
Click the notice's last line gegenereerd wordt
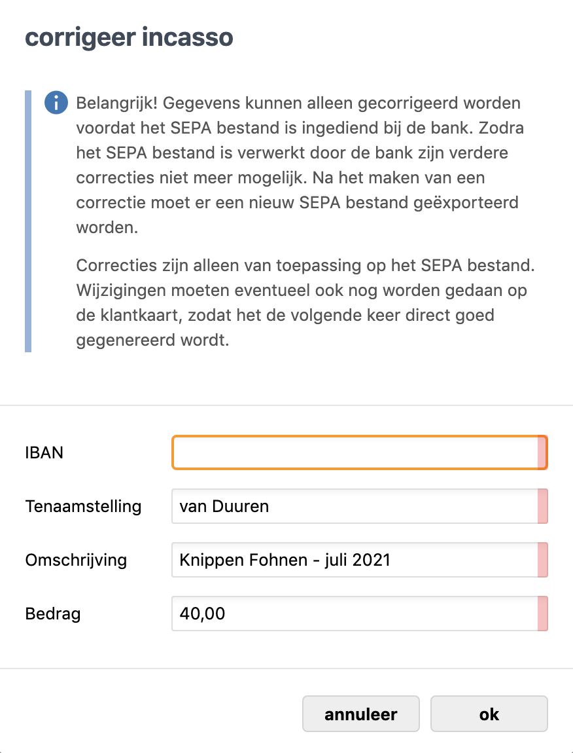[152, 341]
